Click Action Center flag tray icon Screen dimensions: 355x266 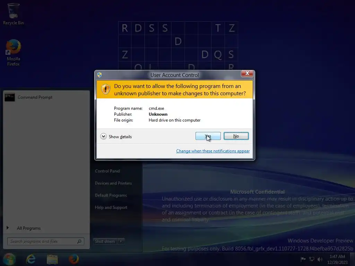pyautogui.click(x=303, y=259)
